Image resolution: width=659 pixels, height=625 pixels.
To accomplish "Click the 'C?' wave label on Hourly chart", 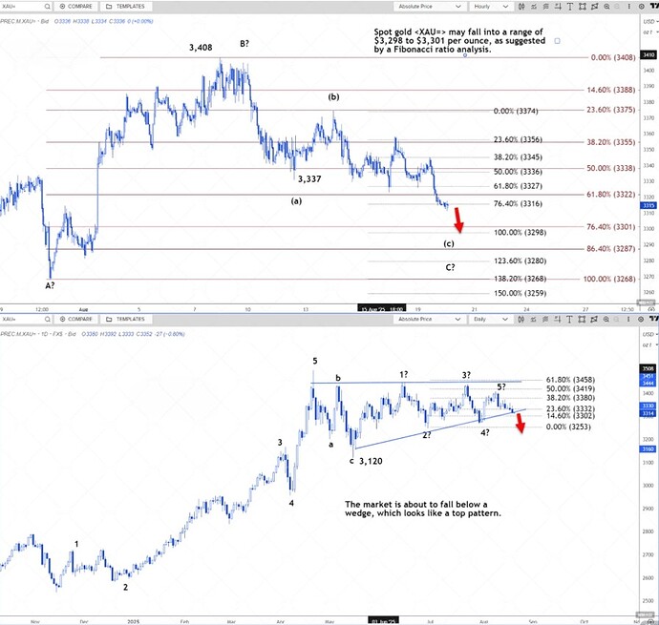I will click(x=450, y=267).
